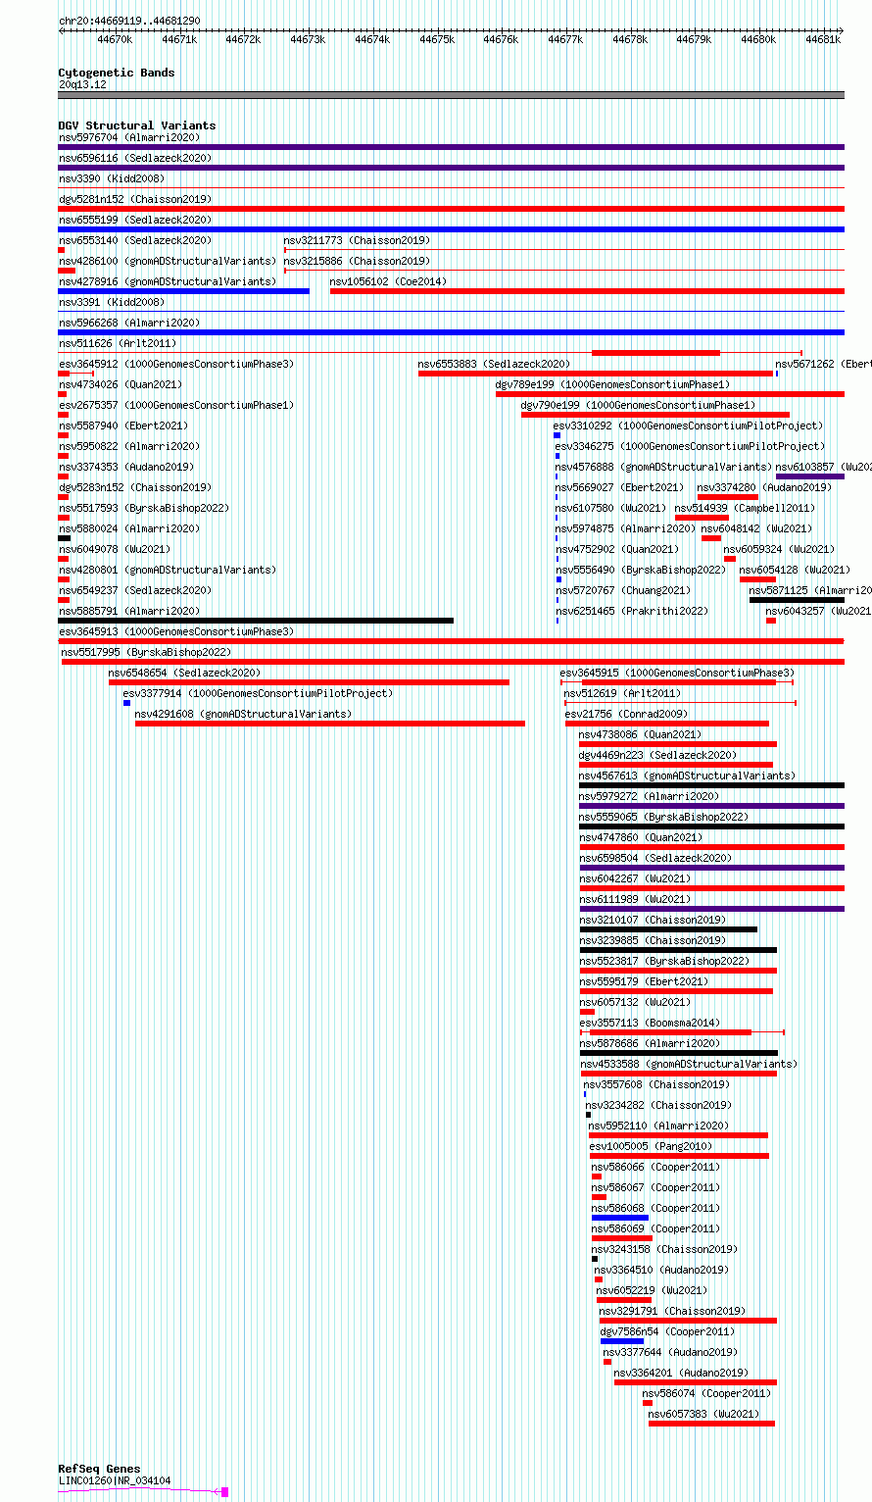
Task: Click nsv3374280 (Audano2019) label
Action: (764, 487)
